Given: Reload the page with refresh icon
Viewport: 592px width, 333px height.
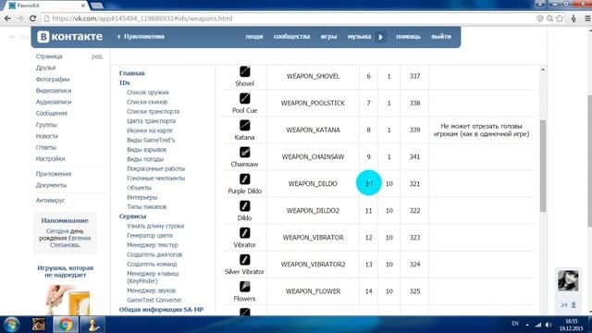Looking at the screenshot, I should 33,18.
